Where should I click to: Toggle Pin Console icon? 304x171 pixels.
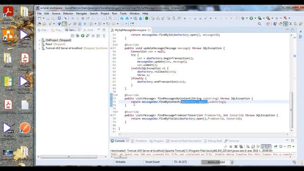(x=275, y=147)
